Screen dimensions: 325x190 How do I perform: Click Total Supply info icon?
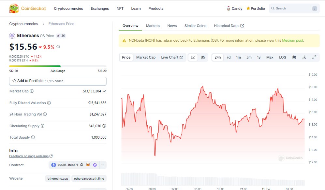point(33,137)
